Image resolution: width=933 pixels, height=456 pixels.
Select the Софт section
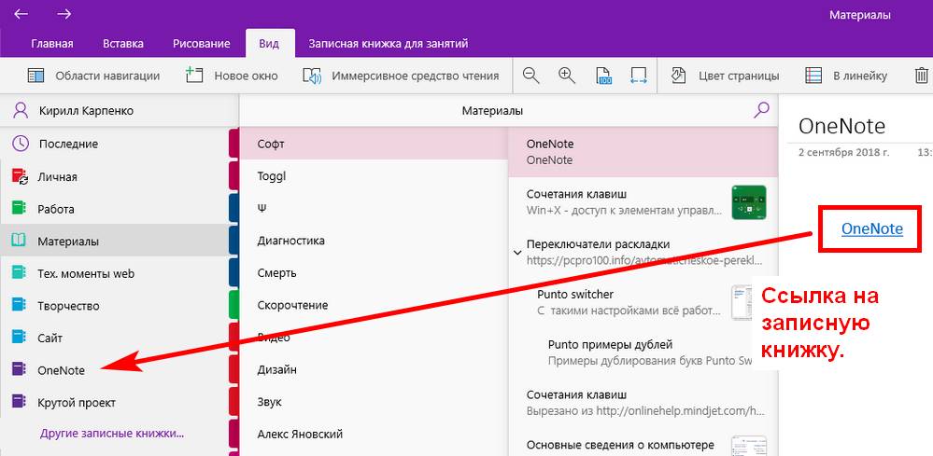click(x=373, y=144)
